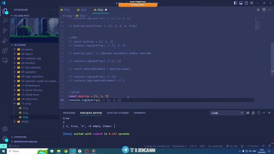Image resolution: width=274 pixels, height=154 pixels.
Task: Open the Source Control view
Action: click(x=5, y=31)
